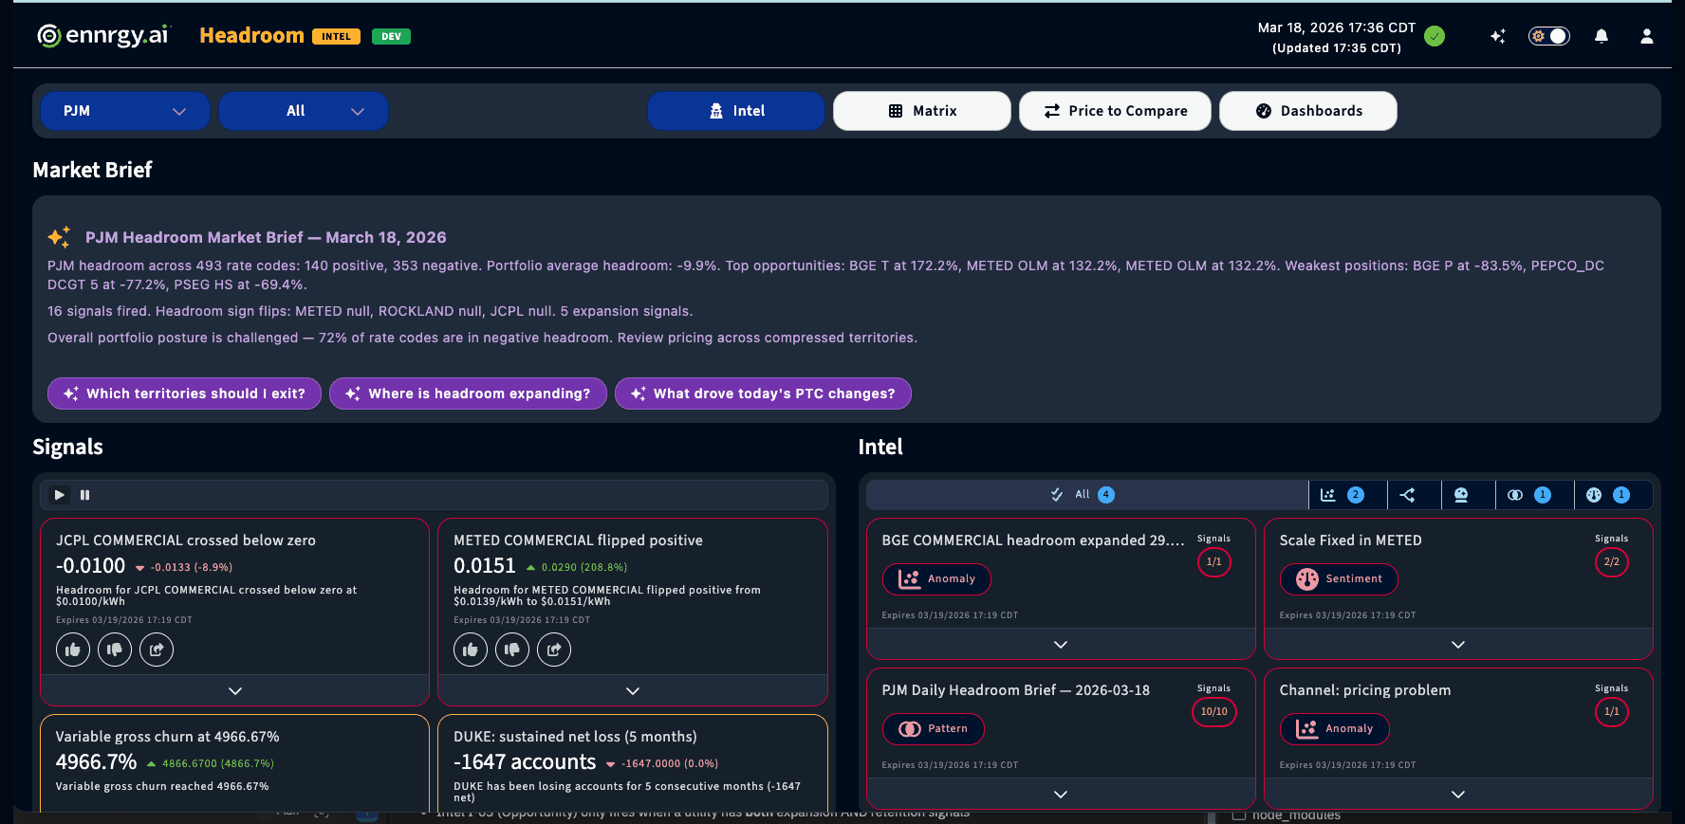Image resolution: width=1685 pixels, height=824 pixels.
Task: Ask 'Where is headroom expanding?'
Action: coord(468,394)
